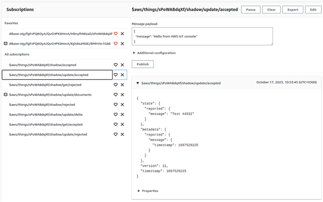Screen dimensions: 323x202
Task: Favorite the shadow/get/accepted subscription
Action: pyautogui.click(x=116, y=124)
